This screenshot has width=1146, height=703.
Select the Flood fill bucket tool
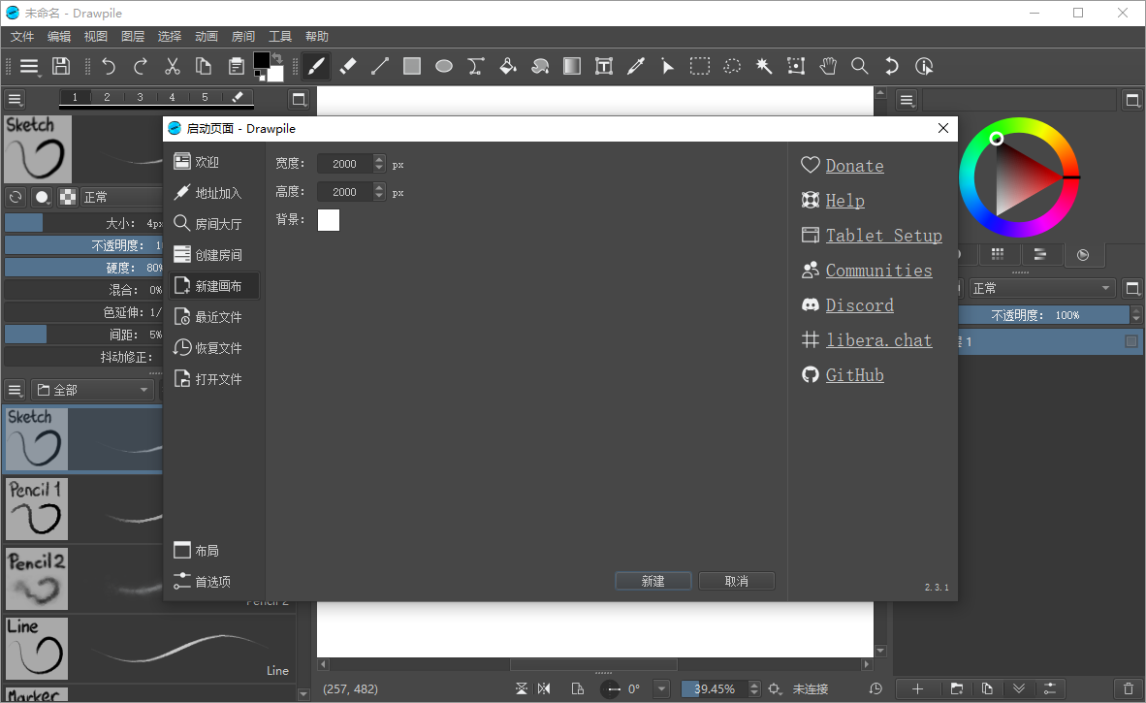[508, 67]
